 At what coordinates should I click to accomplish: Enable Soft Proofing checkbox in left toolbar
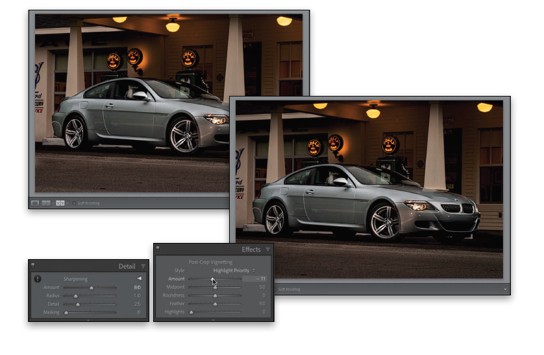[73, 203]
